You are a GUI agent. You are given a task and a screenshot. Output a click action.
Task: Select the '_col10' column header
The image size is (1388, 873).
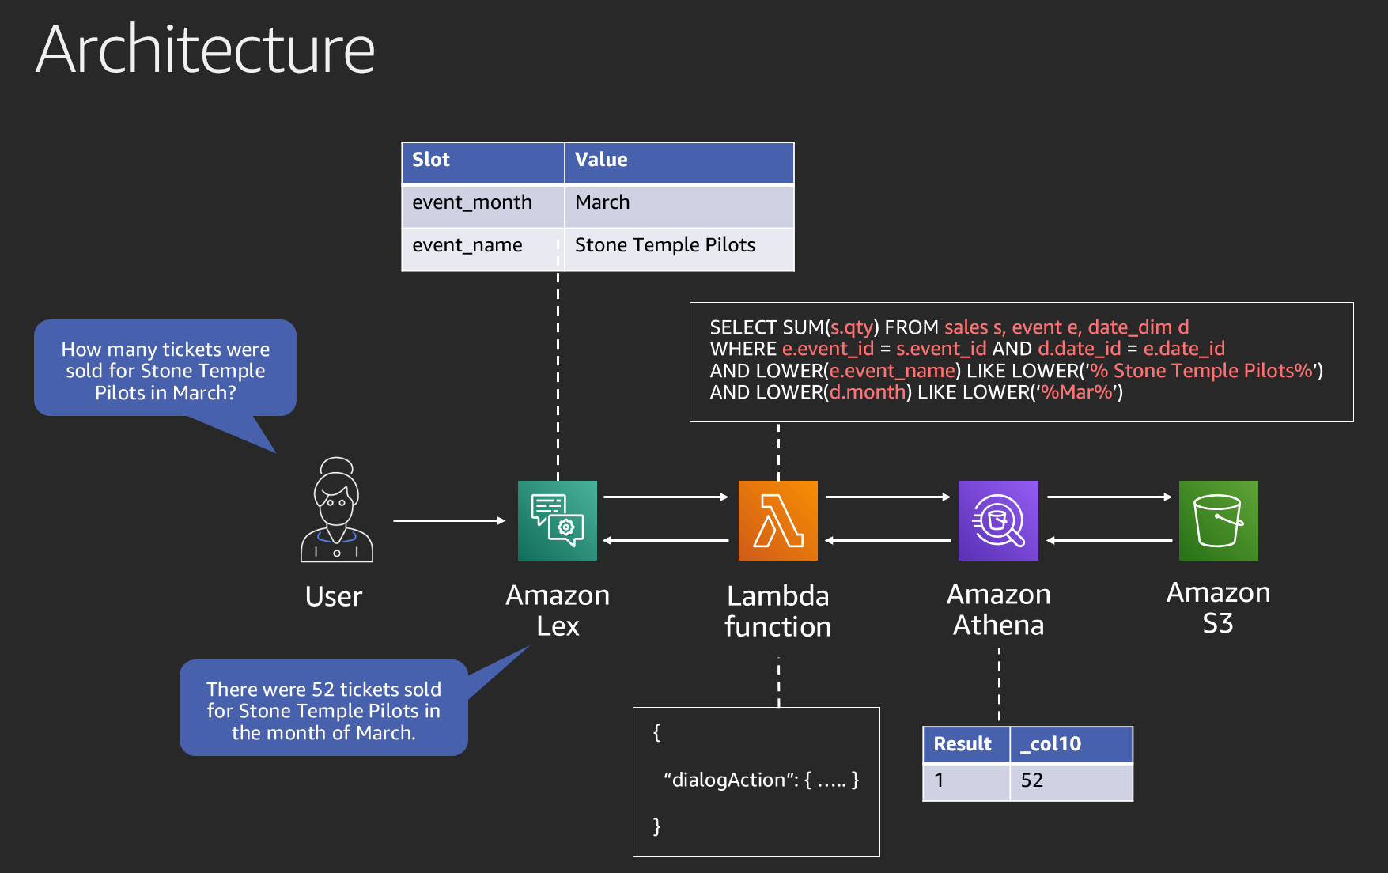(1072, 745)
